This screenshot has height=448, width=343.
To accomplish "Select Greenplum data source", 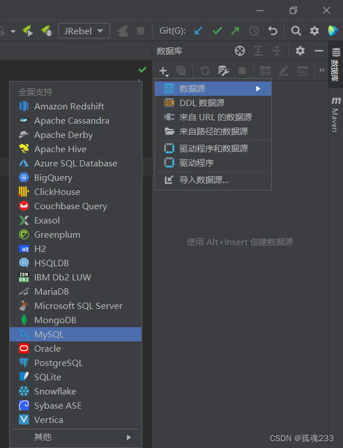I will tap(75, 235).
